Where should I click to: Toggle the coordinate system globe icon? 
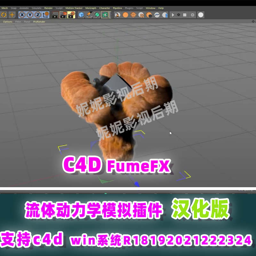tap(46, 15)
